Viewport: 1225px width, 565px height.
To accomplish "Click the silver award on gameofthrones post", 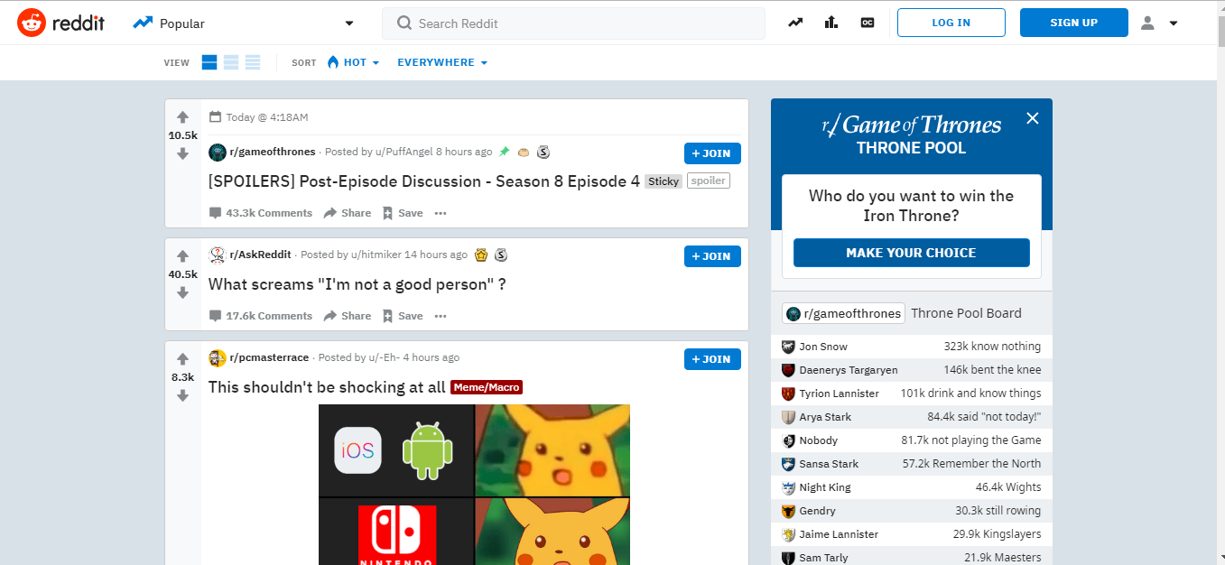I will click(543, 152).
